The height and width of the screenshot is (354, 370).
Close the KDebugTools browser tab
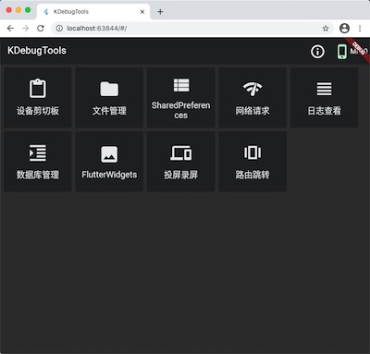(x=142, y=12)
